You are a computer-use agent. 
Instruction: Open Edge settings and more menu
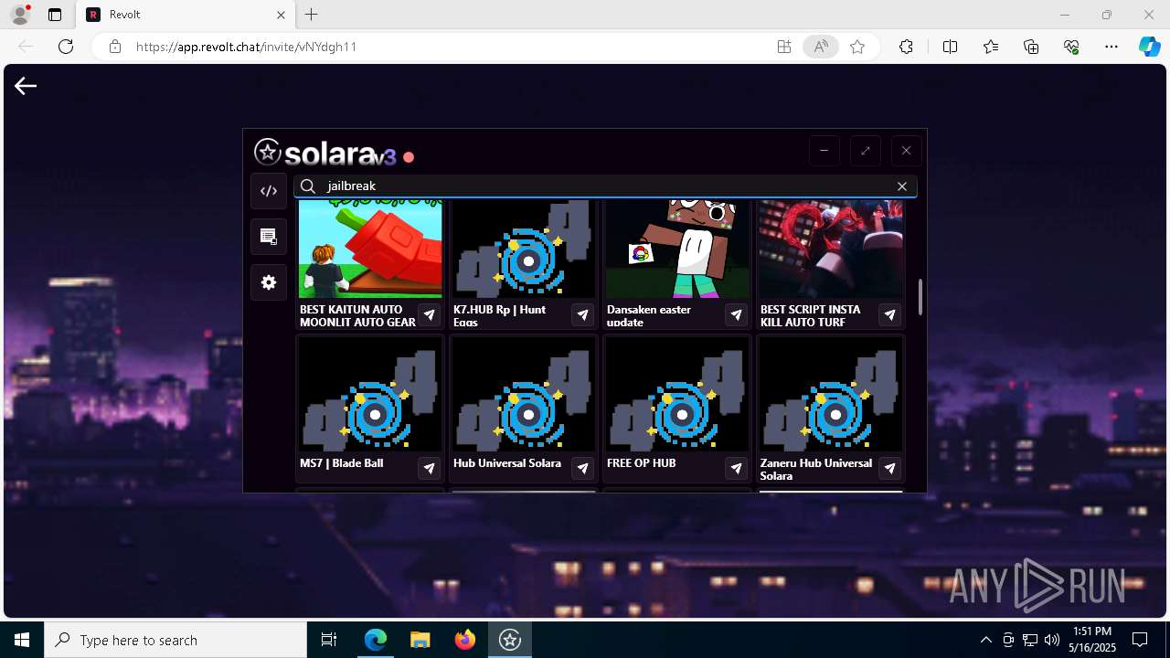[1111, 47]
